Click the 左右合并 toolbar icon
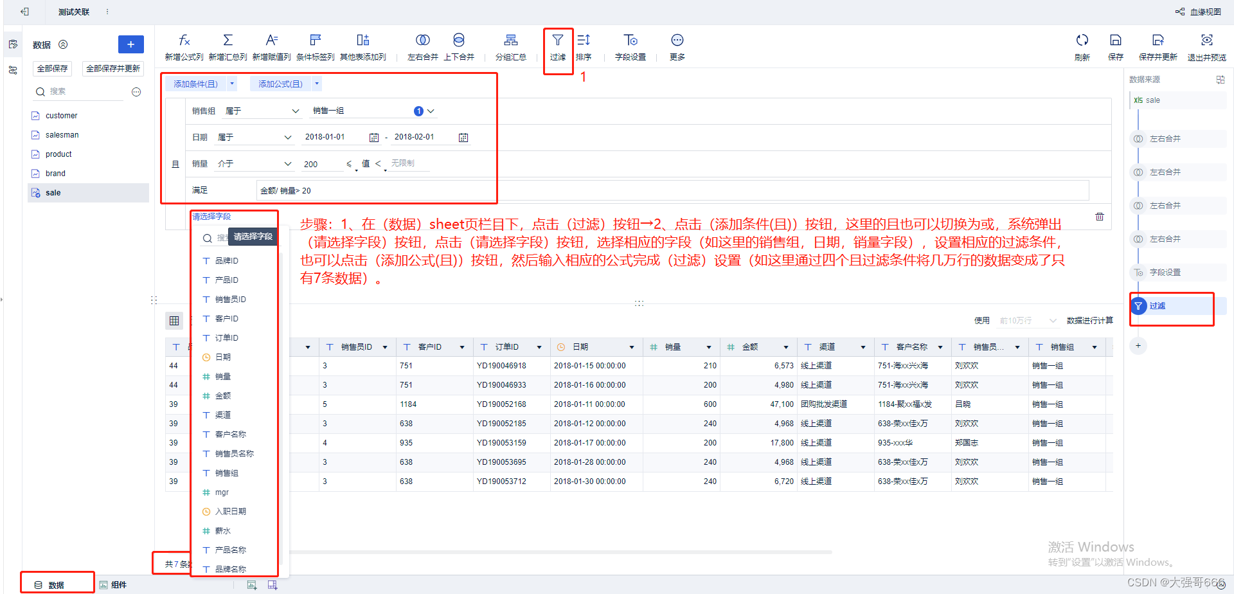The width and height of the screenshot is (1234, 594). 422,40
